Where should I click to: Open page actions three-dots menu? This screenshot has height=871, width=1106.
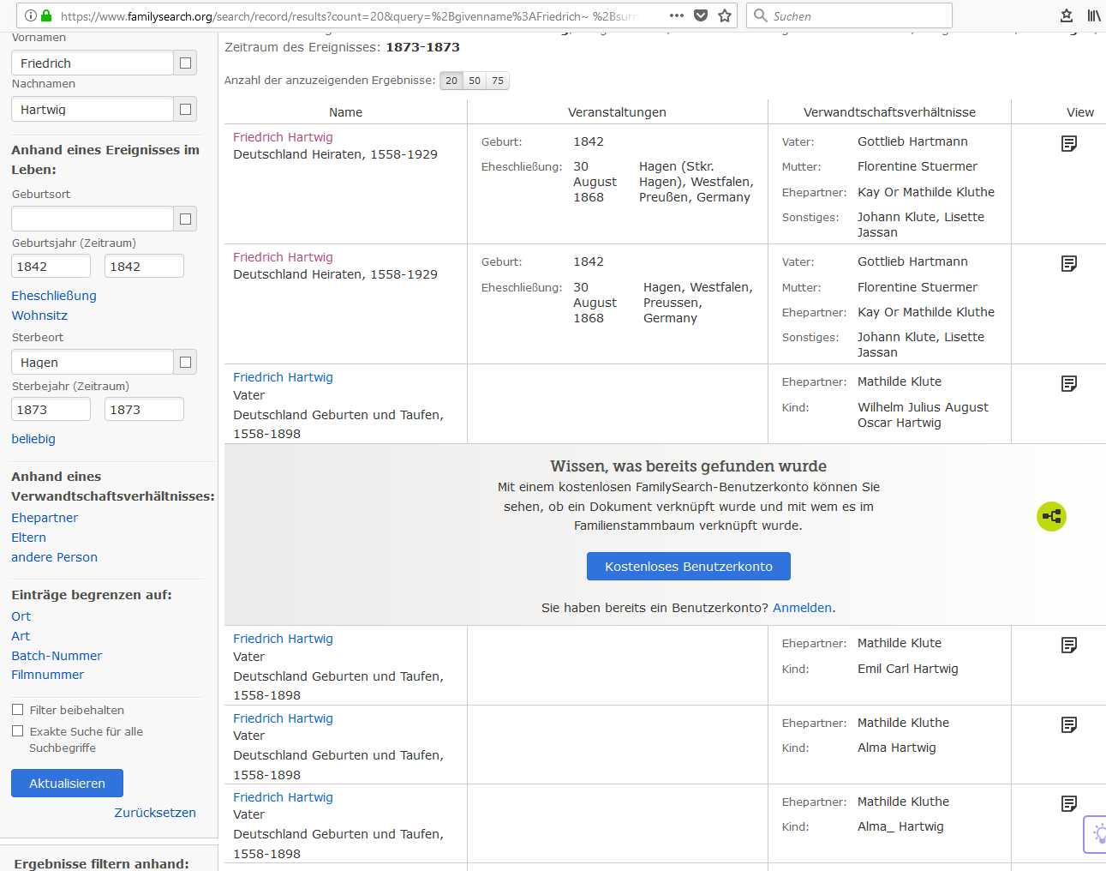[677, 15]
